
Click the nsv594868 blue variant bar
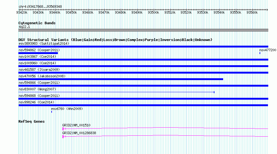coord(143,99)
